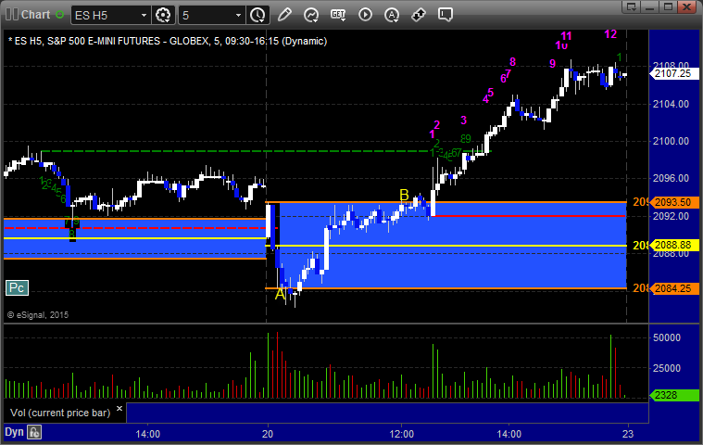Toggle the time lock icon beside Dyn

tap(34, 432)
